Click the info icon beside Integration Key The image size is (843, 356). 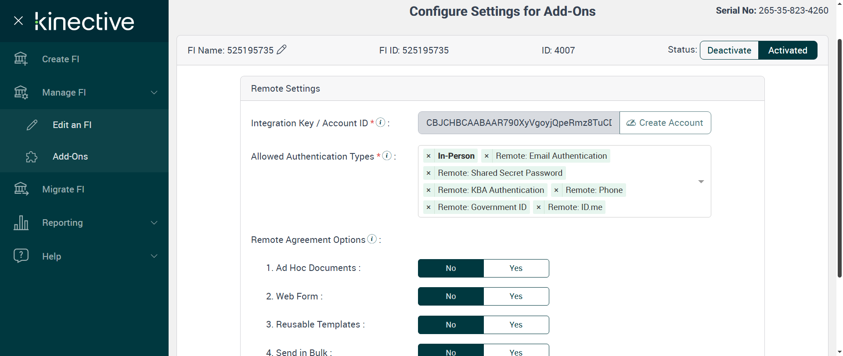click(381, 122)
